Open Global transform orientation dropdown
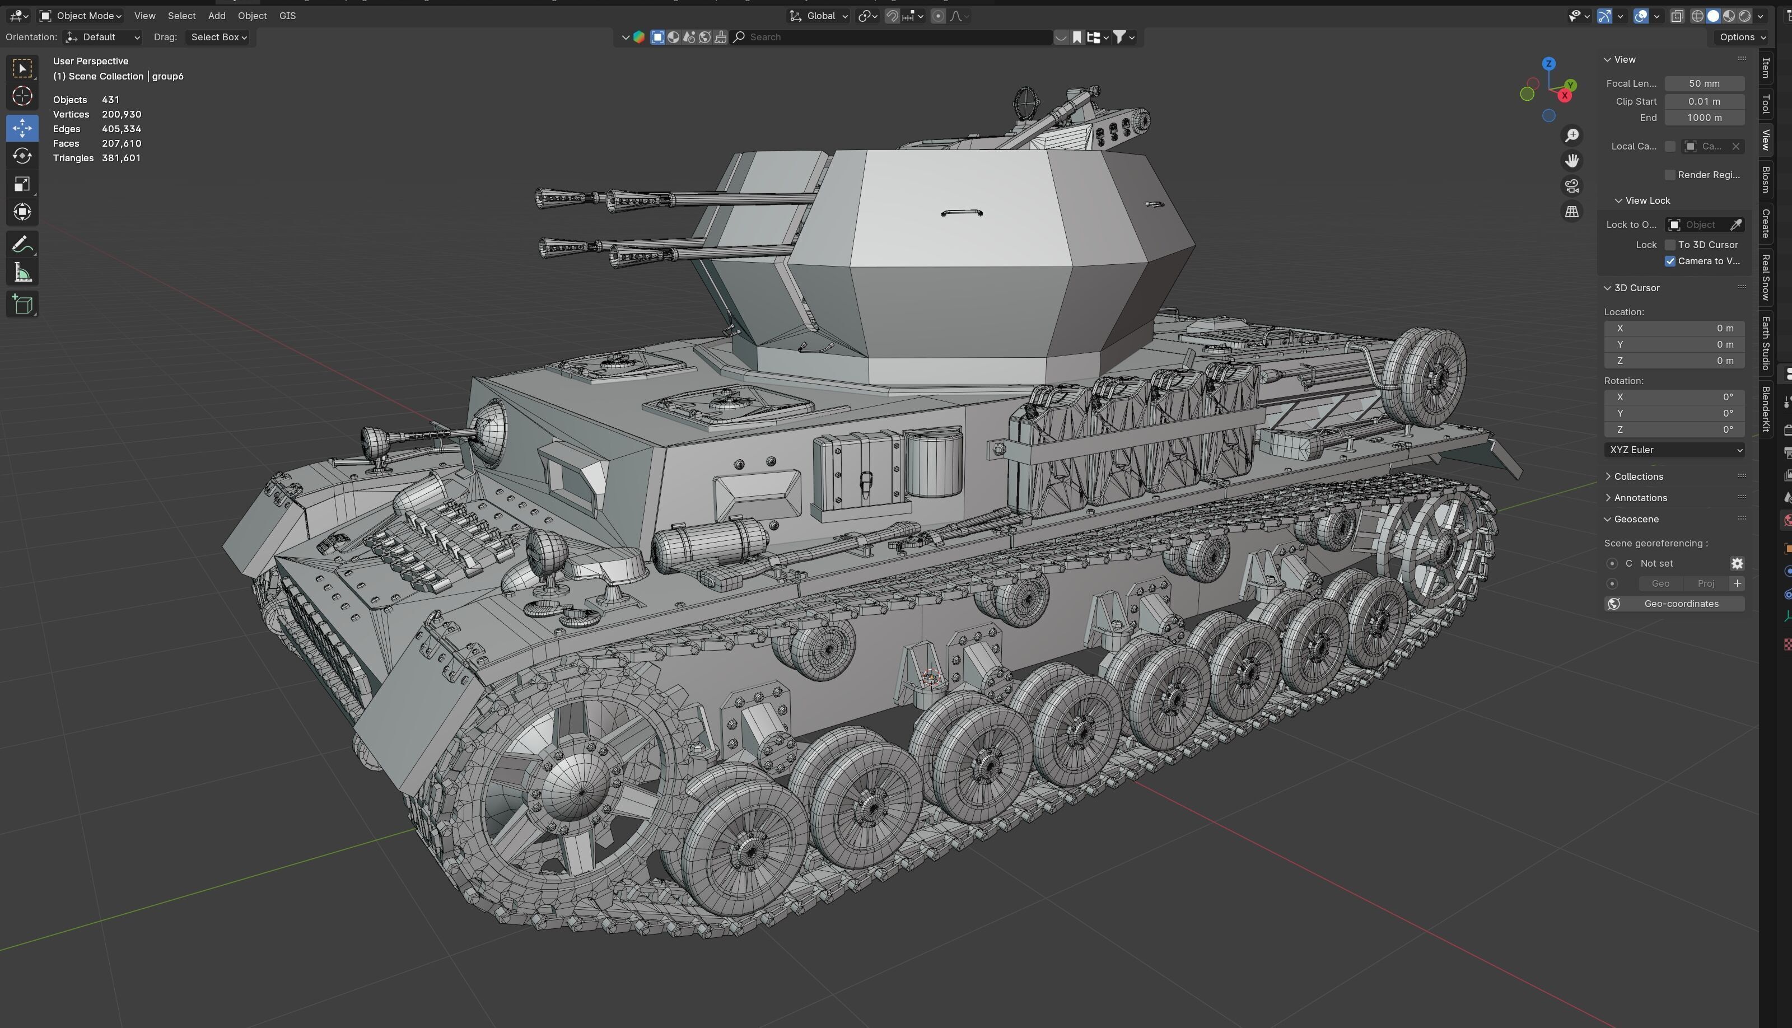The image size is (1792, 1028). click(x=819, y=16)
